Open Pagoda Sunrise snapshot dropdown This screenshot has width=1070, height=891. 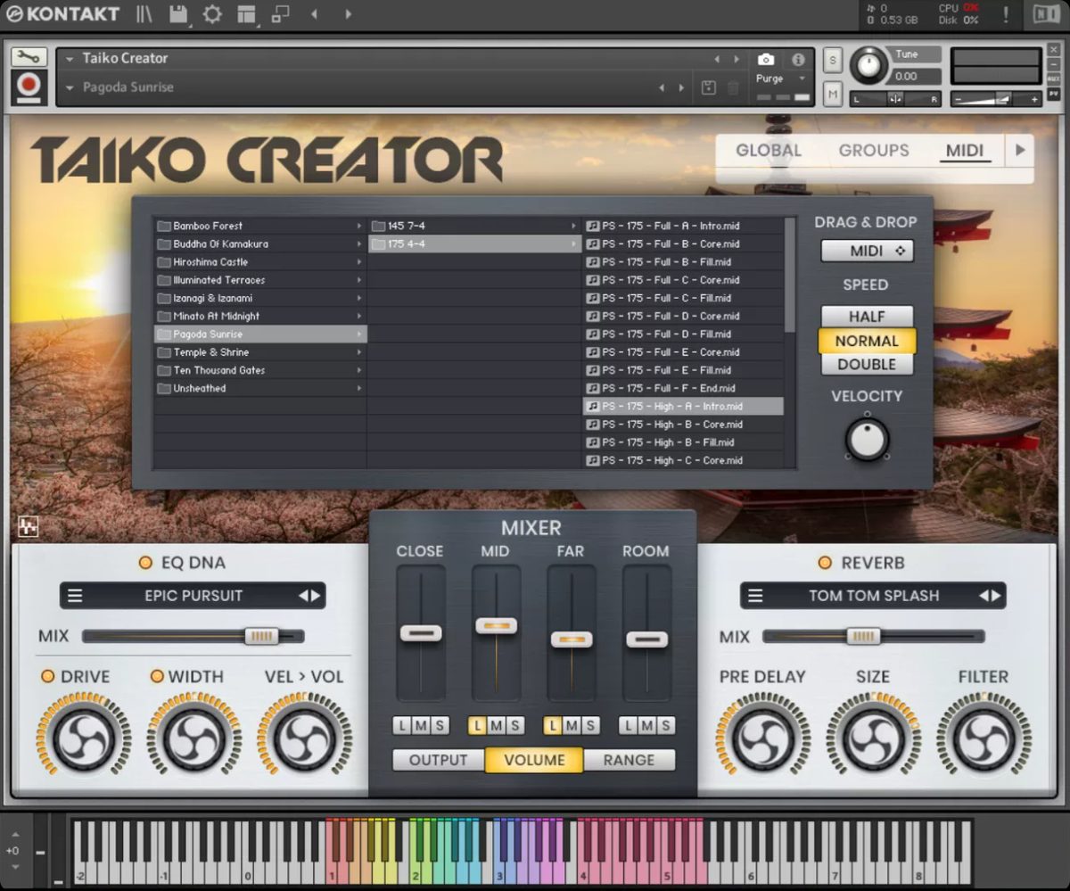click(x=70, y=87)
